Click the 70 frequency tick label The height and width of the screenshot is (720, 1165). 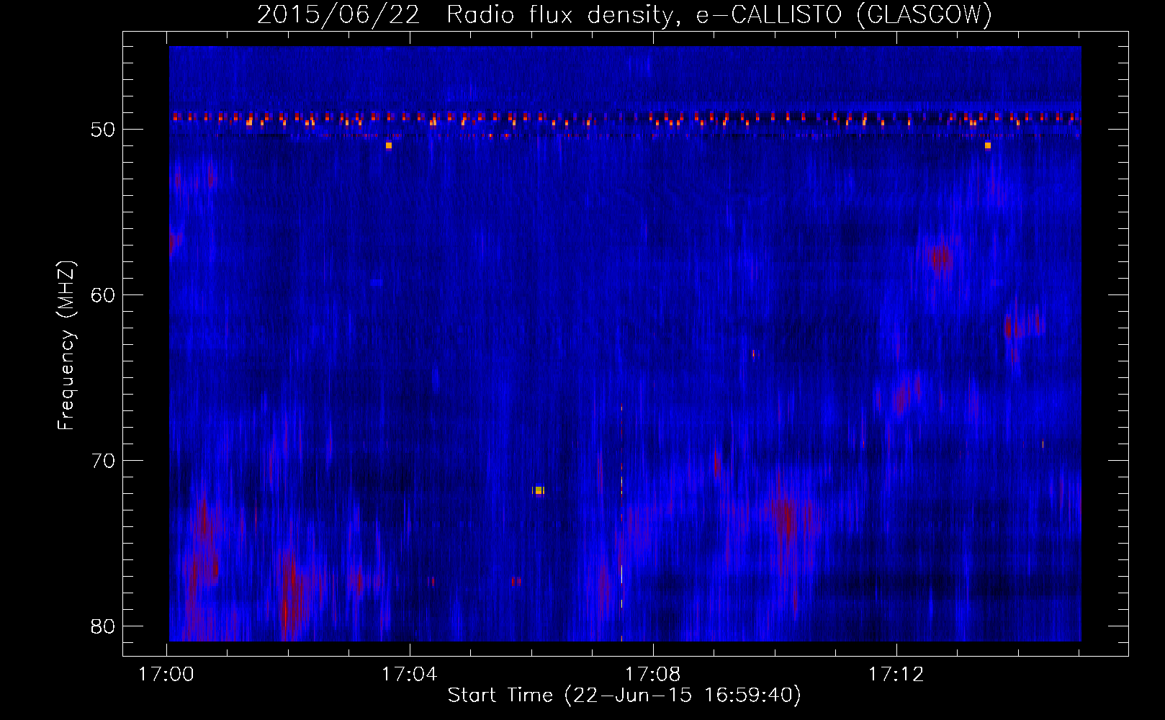point(104,461)
